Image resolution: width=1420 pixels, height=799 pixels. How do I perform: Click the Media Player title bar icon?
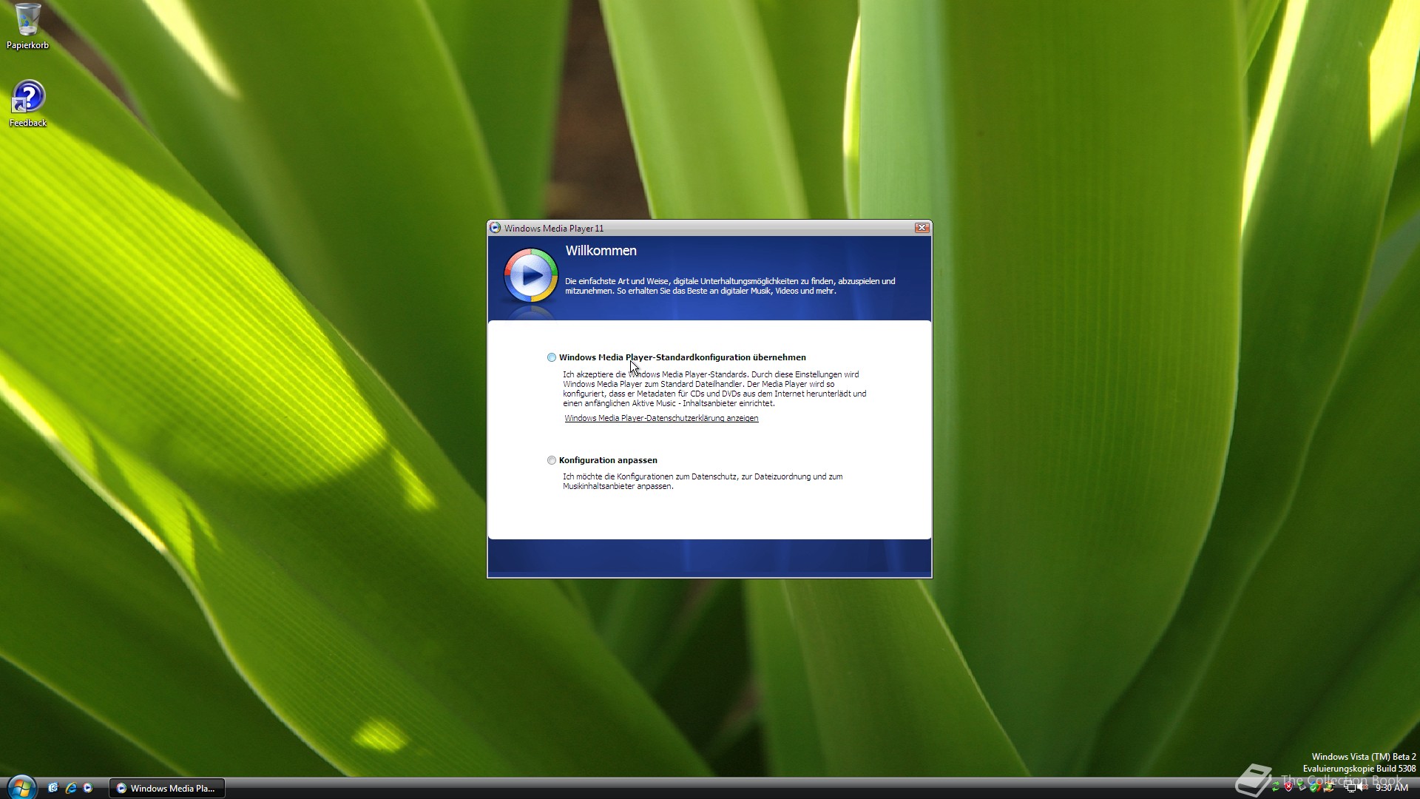pos(496,228)
